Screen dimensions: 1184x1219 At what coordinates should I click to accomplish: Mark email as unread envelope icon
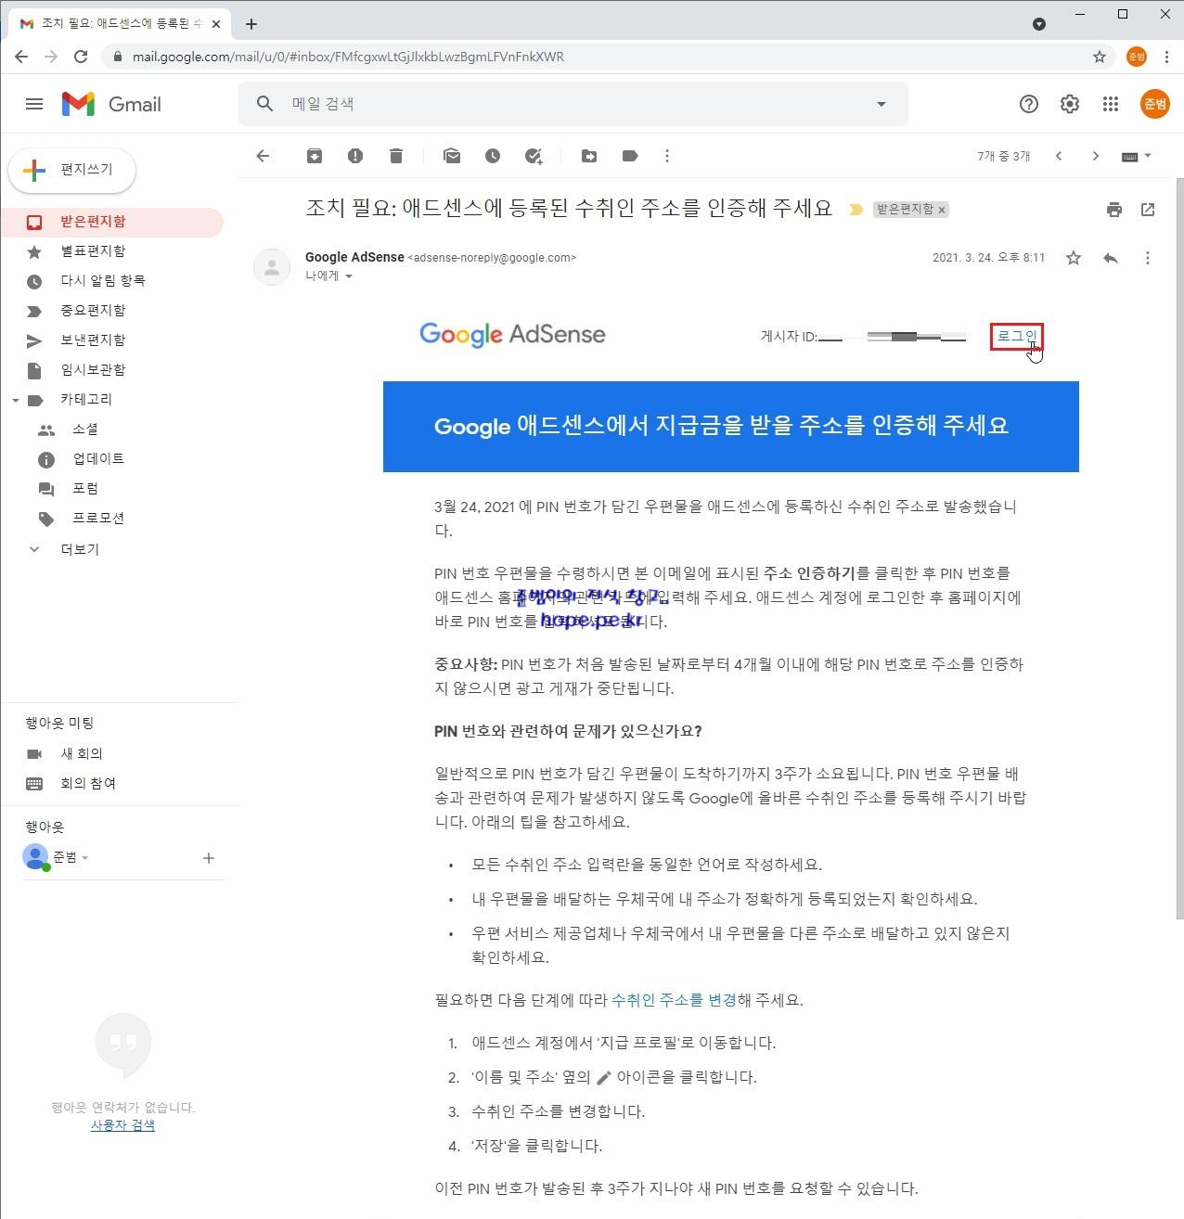(x=452, y=156)
